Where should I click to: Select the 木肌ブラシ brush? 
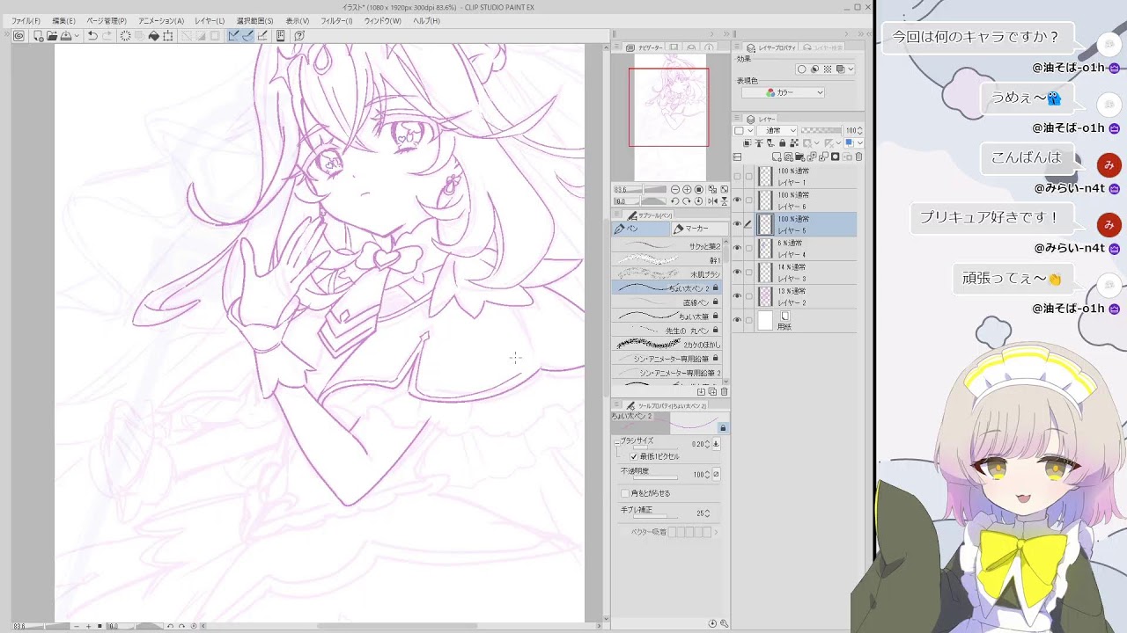[667, 274]
